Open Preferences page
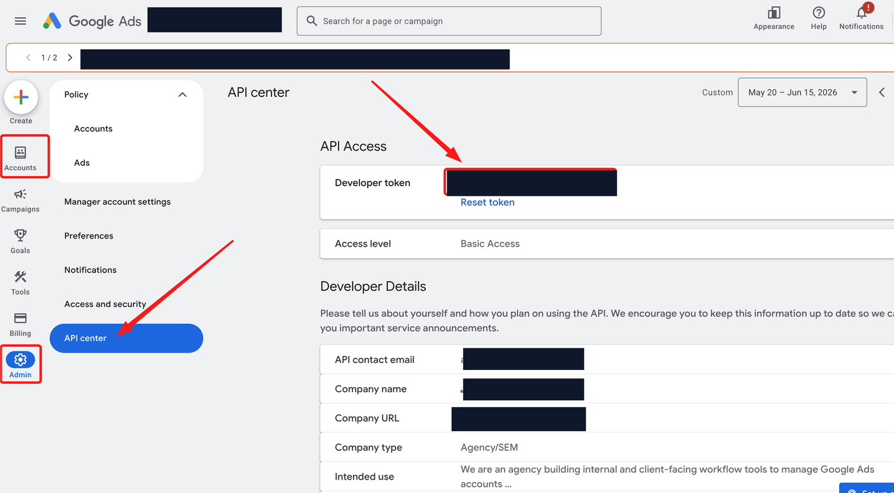This screenshot has width=894, height=493. pyautogui.click(x=89, y=235)
